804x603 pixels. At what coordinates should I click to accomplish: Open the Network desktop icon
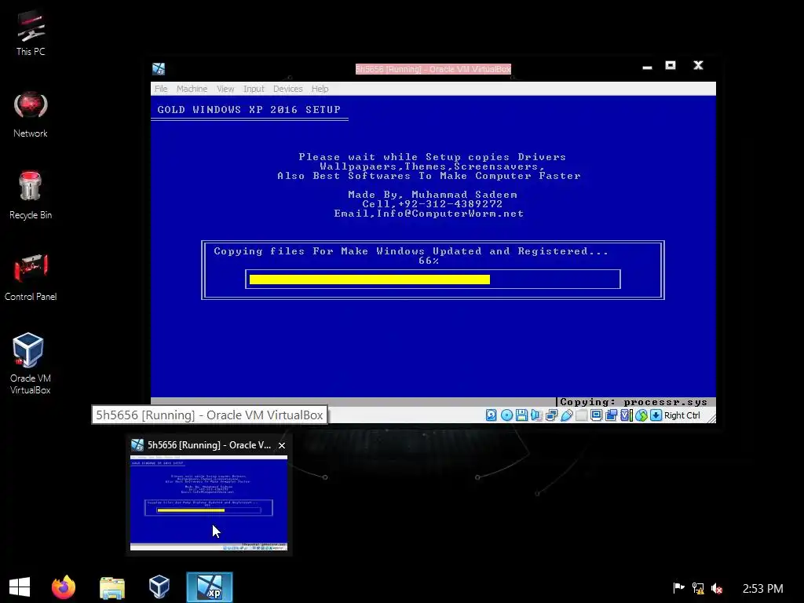31,115
